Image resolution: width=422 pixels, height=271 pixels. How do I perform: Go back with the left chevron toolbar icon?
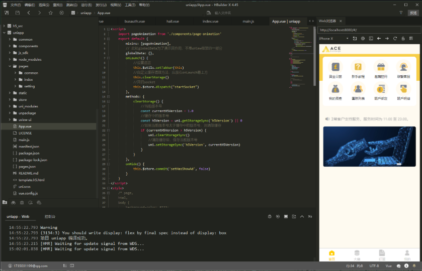pyautogui.click(x=29, y=13)
